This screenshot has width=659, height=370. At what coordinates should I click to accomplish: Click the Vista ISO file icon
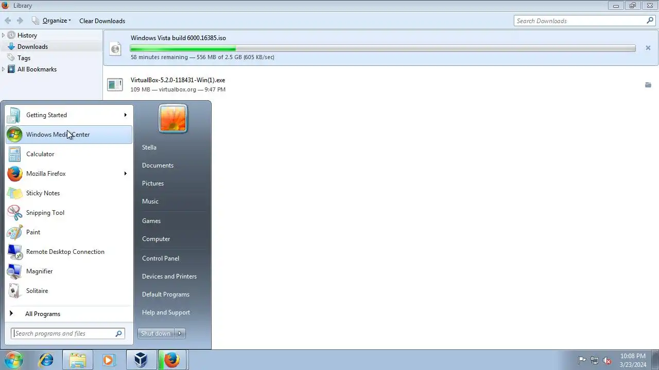[x=115, y=49]
